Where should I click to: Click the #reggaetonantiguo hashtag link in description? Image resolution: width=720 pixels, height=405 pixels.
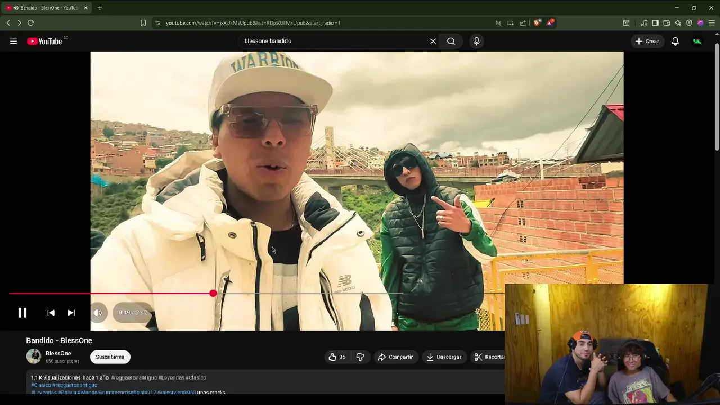coord(75,385)
